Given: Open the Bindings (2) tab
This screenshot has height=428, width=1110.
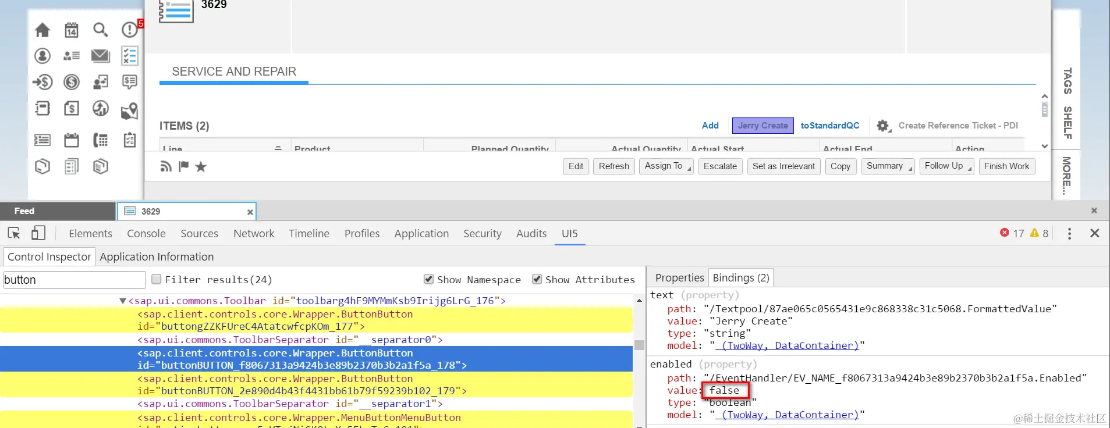Looking at the screenshot, I should click(741, 277).
